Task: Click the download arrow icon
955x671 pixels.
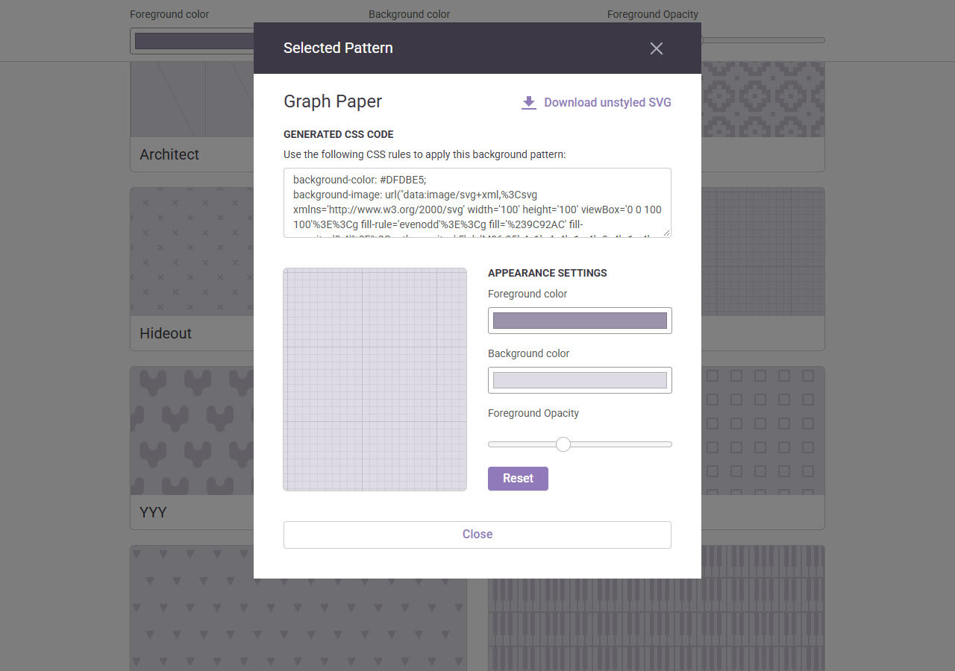Action: click(x=529, y=103)
